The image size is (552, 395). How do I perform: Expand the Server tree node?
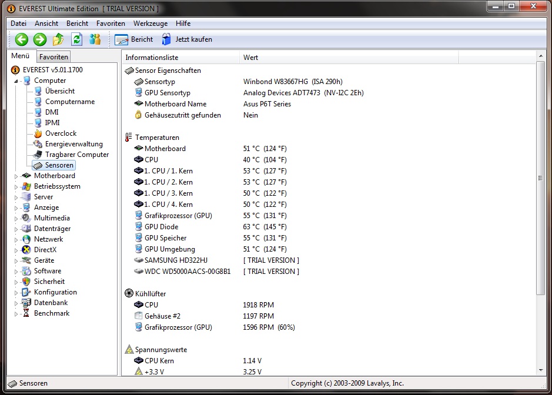(x=16, y=197)
